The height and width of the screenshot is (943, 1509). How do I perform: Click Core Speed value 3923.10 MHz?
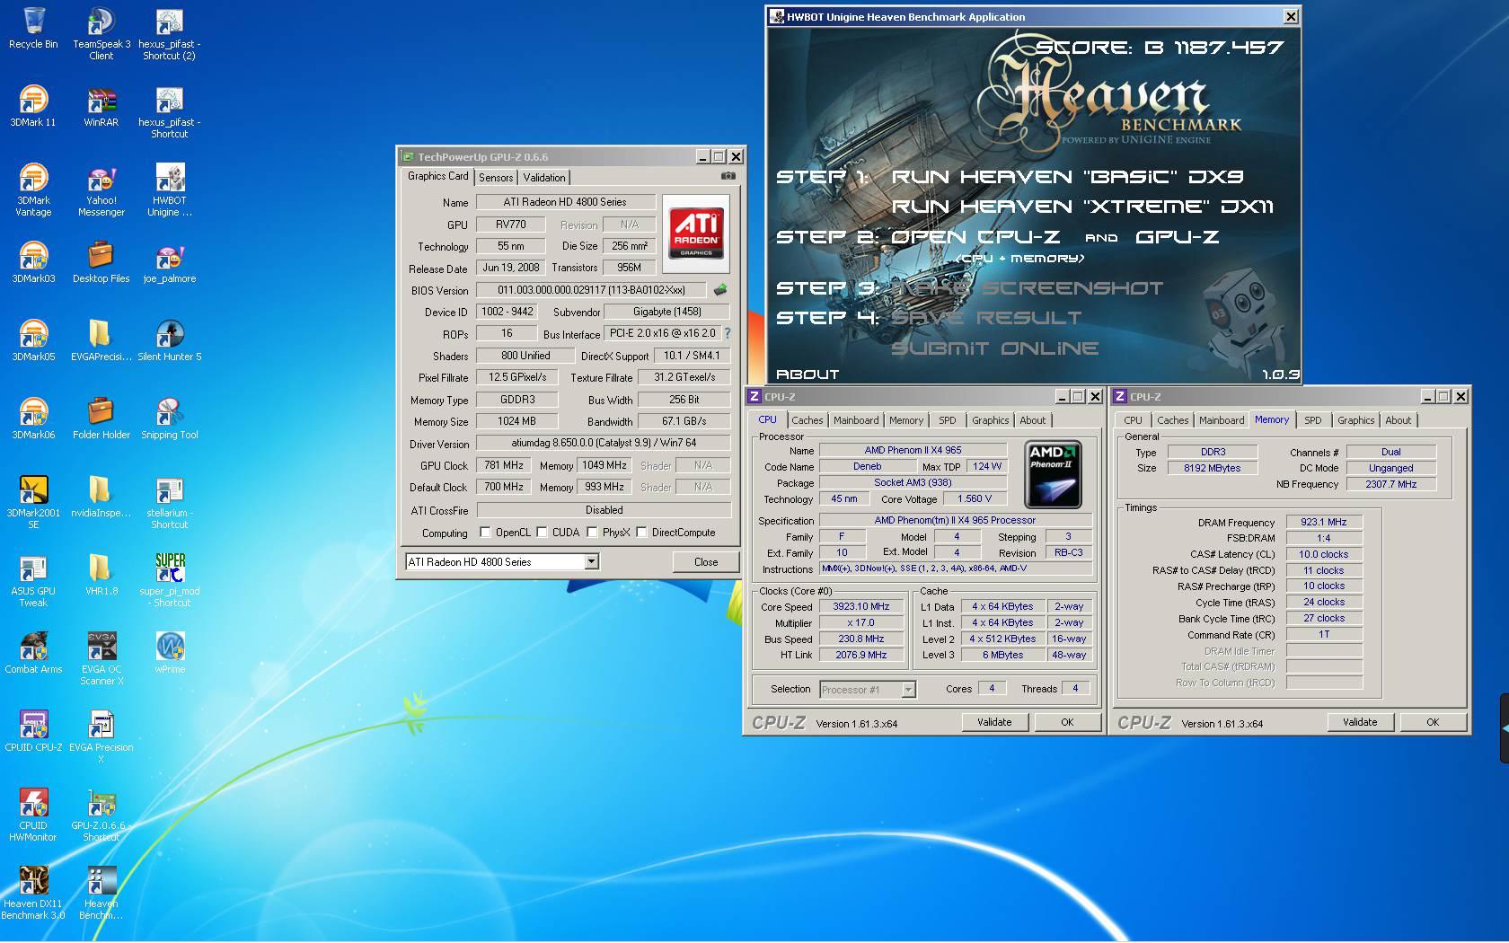tap(860, 607)
